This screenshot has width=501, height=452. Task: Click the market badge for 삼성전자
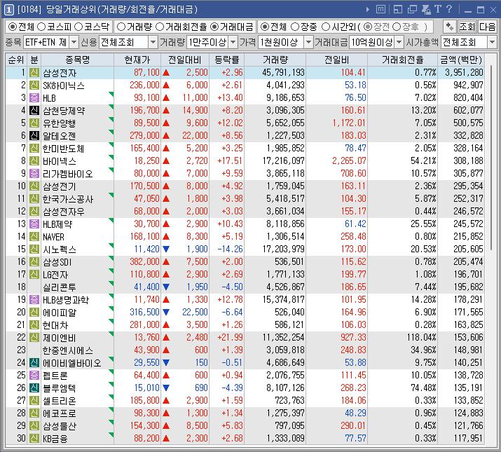point(34,73)
